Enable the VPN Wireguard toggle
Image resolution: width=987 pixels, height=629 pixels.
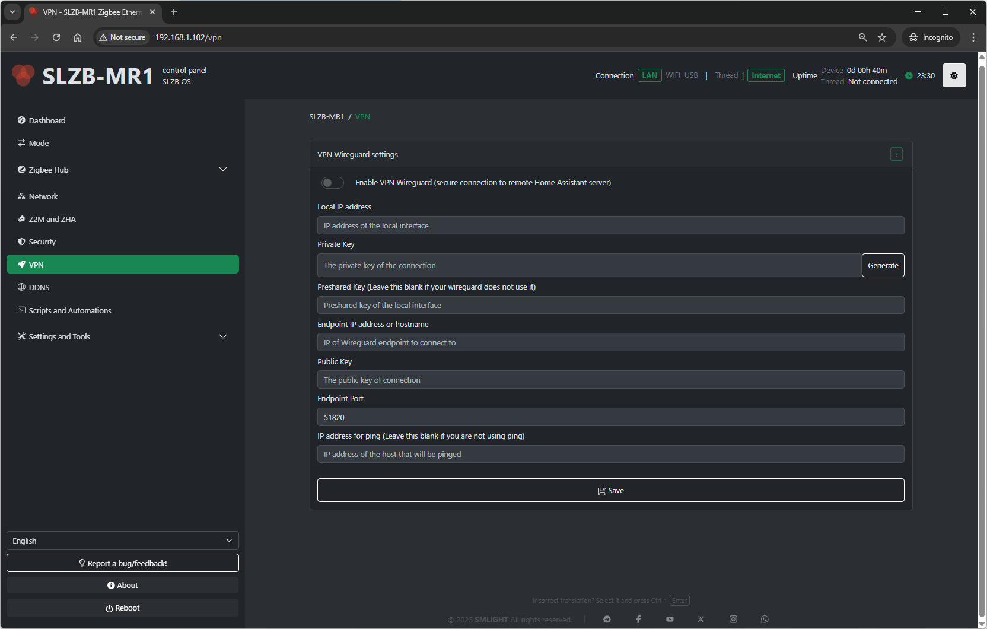click(332, 183)
